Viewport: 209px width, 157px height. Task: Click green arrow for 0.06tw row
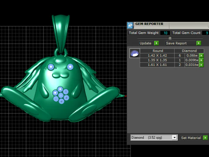point(201,55)
